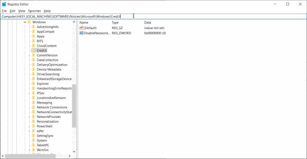Click the tree scroll-down arrow
The height and width of the screenshot is (159, 307).
pyautogui.click(x=74, y=151)
